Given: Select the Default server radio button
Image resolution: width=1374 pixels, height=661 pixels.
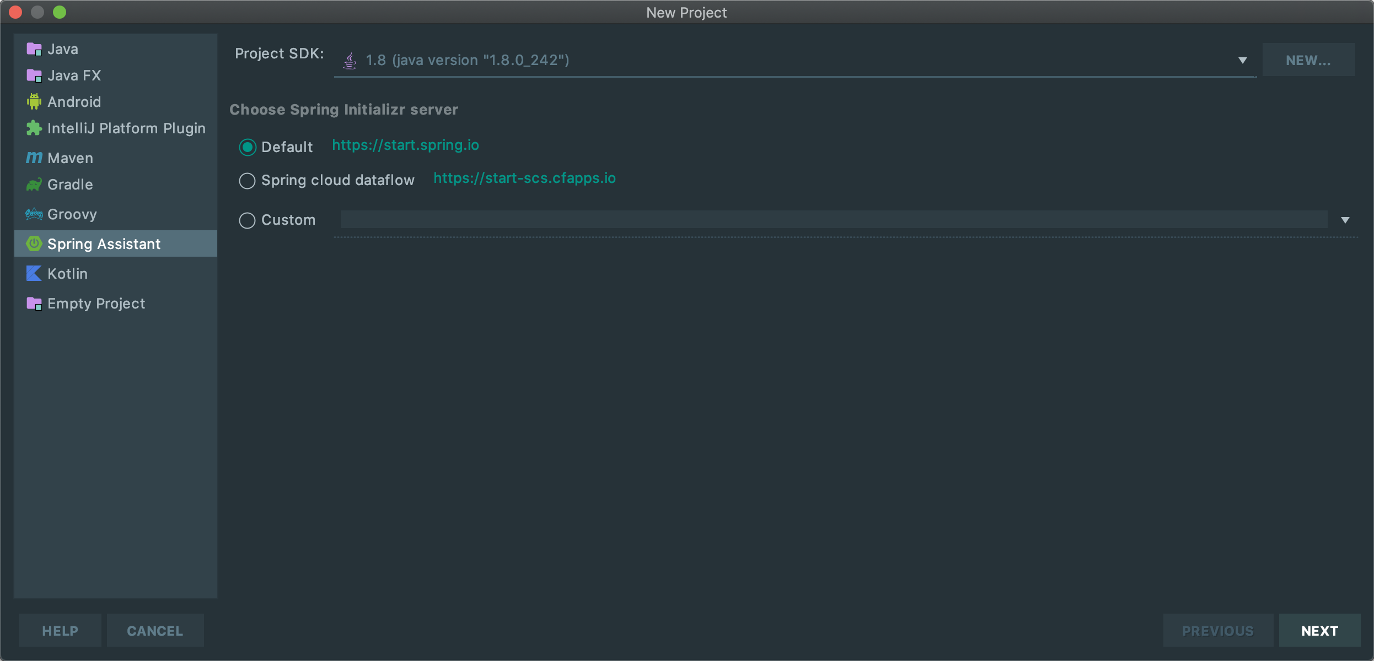Looking at the screenshot, I should pos(247,147).
